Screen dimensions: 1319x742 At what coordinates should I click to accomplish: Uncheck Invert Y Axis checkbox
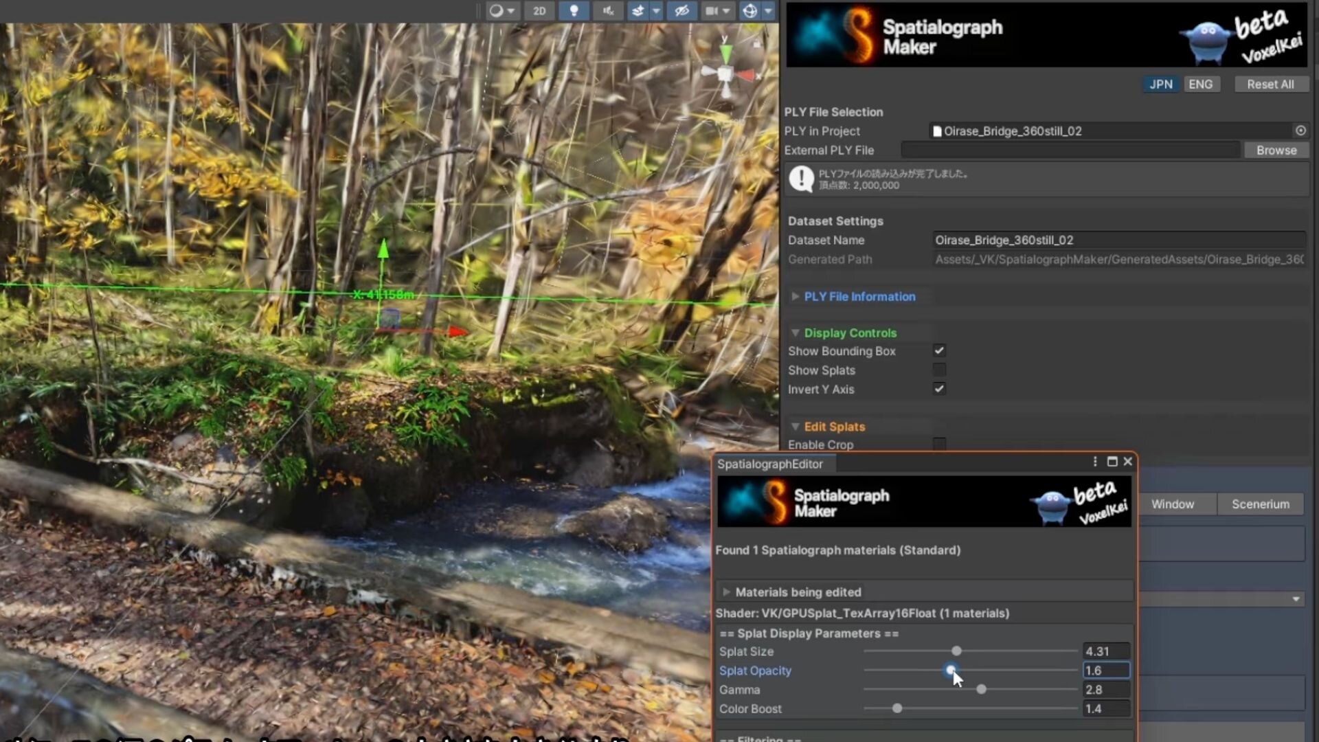939,389
